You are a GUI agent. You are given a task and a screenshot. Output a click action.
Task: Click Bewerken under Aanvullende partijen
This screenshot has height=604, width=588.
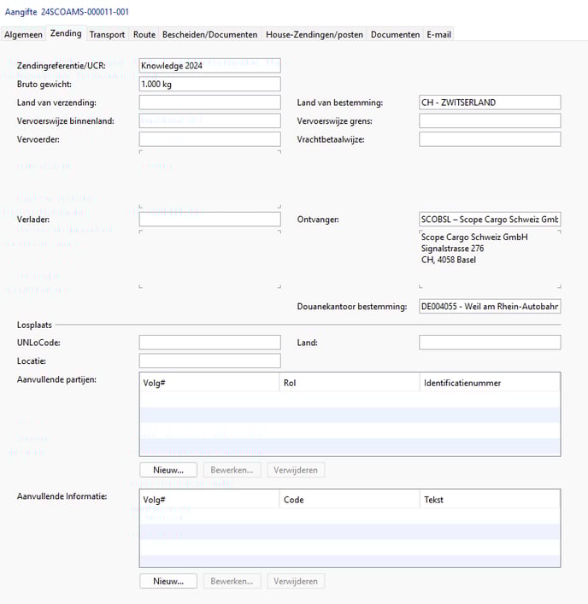[232, 470]
